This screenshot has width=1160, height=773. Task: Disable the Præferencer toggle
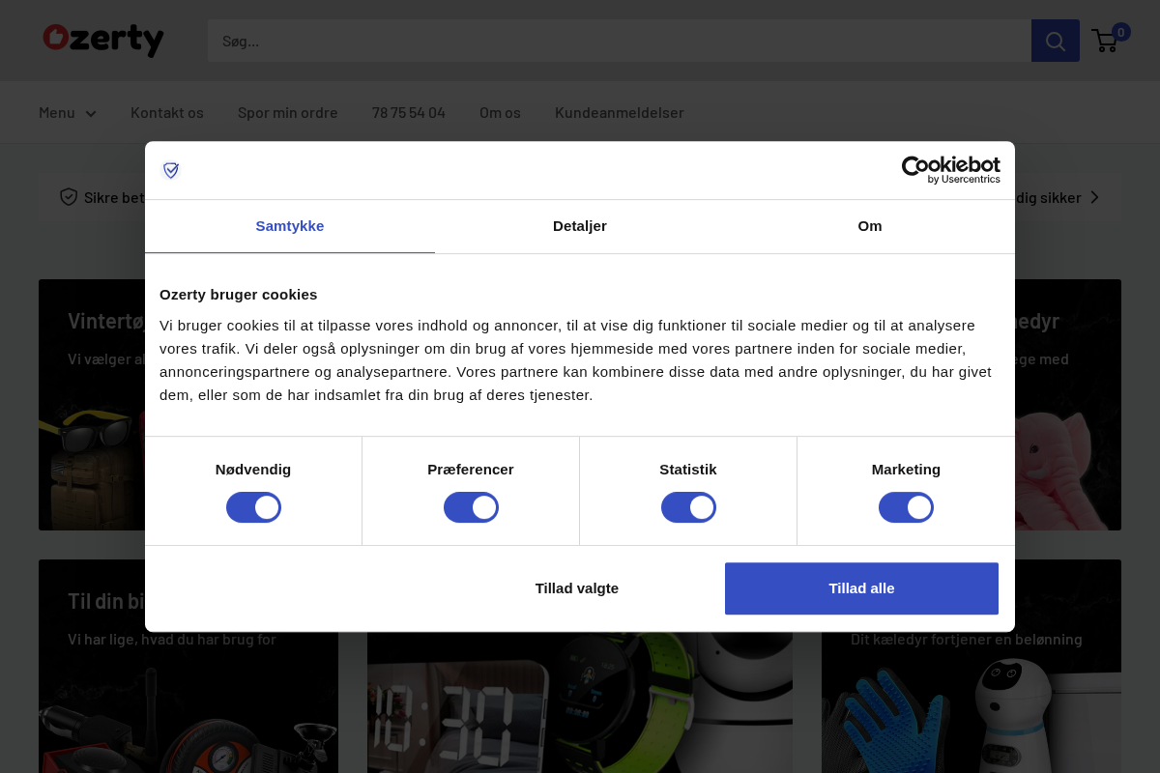[x=471, y=506]
